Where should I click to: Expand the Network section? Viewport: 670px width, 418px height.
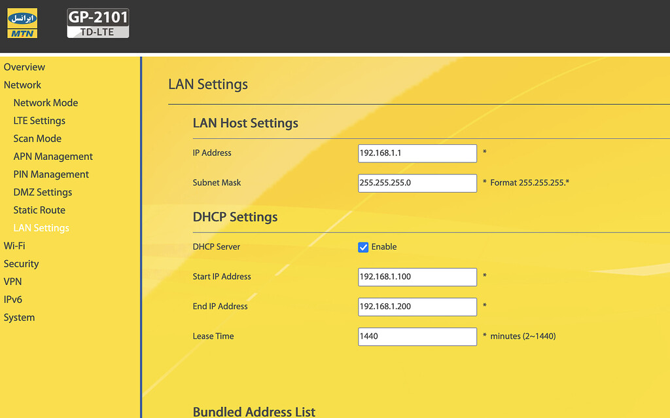point(22,85)
